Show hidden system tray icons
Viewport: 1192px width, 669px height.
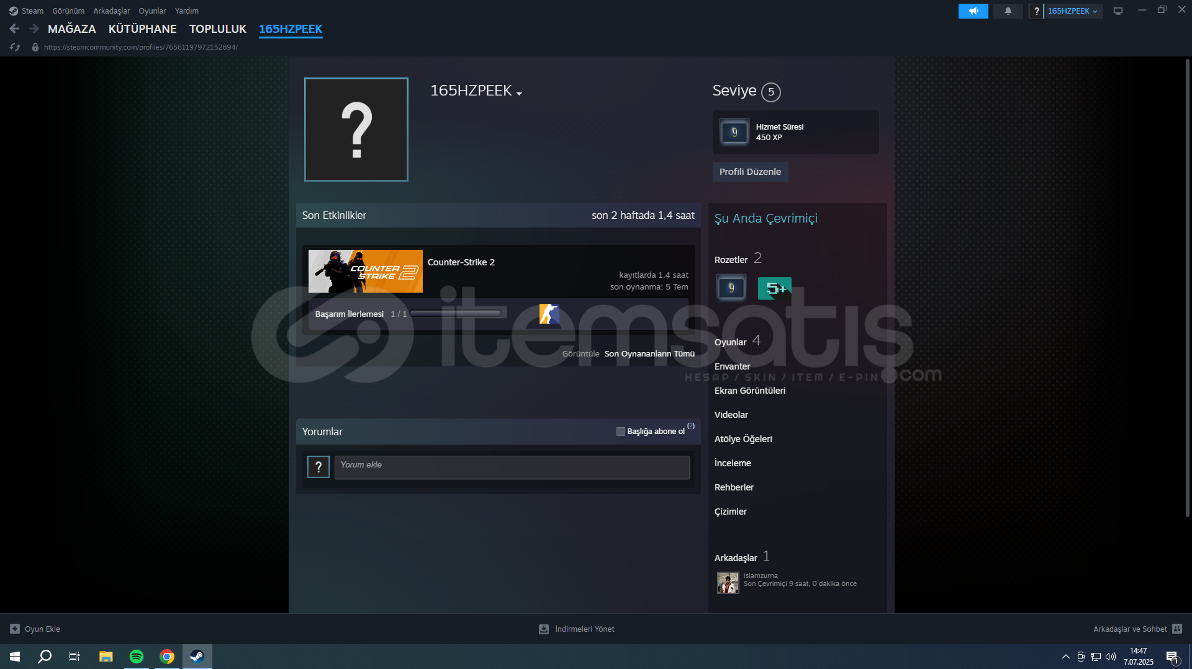click(x=1066, y=657)
